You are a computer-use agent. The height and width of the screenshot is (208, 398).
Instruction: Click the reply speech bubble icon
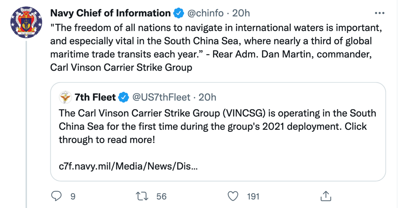(56, 196)
